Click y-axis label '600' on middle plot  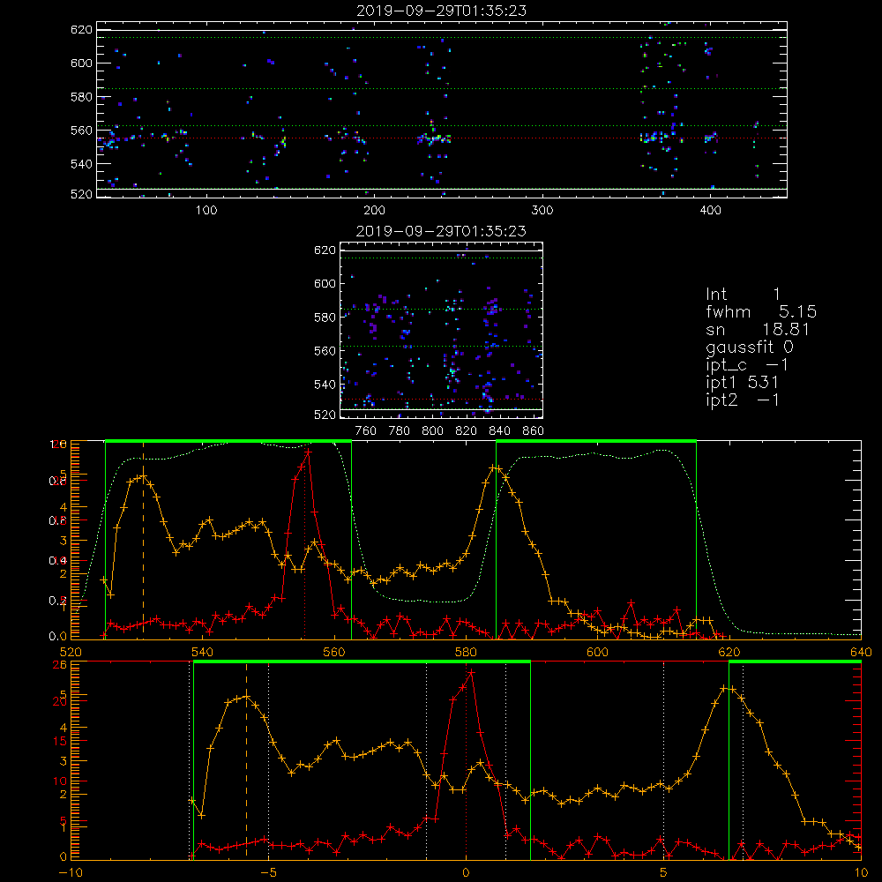(x=325, y=283)
